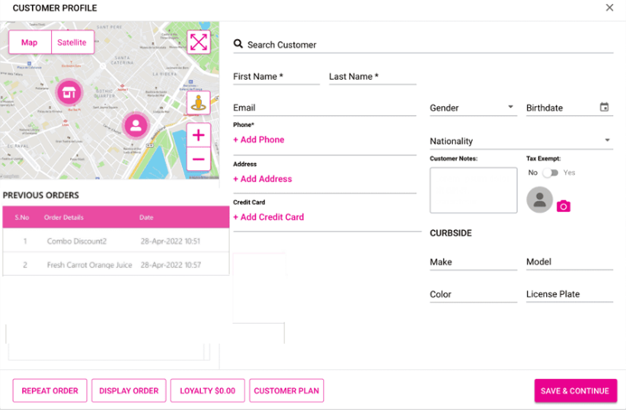Click the fullscreen map expand icon

198,42
